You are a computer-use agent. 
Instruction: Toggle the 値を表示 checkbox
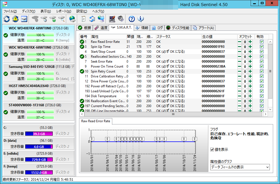click(x=212, y=149)
